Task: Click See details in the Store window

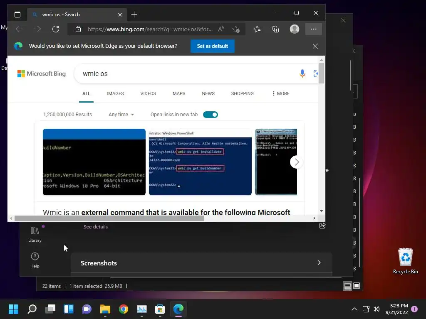Action: point(95,227)
